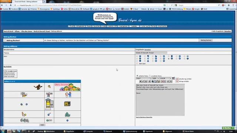Viewport: 237px width, 133px height.
Task: Insert the yellow box smiley
Action: click(67, 104)
